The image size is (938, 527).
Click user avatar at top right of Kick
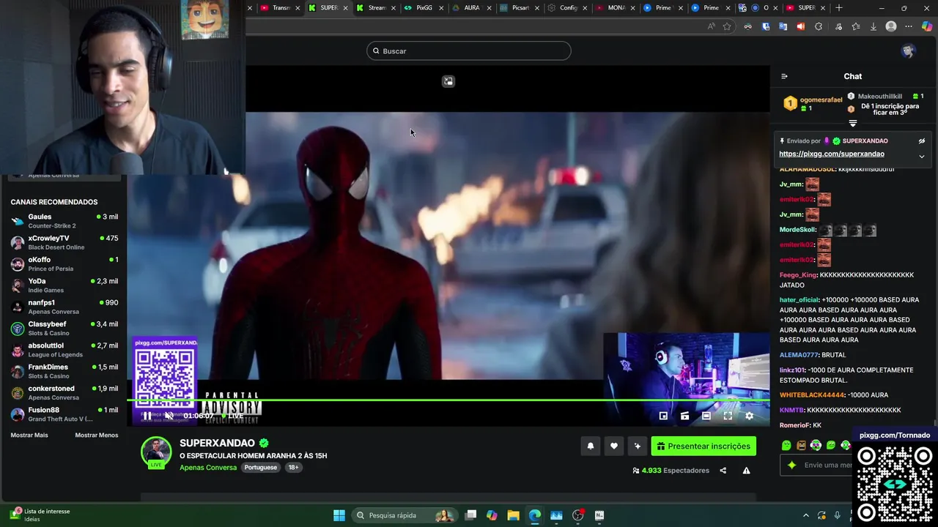tap(909, 51)
